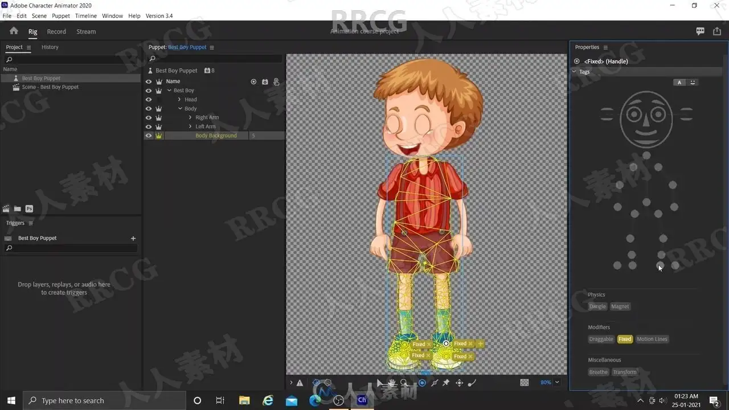Select the Pin tool
This screenshot has width=729, height=410.
pos(446,383)
